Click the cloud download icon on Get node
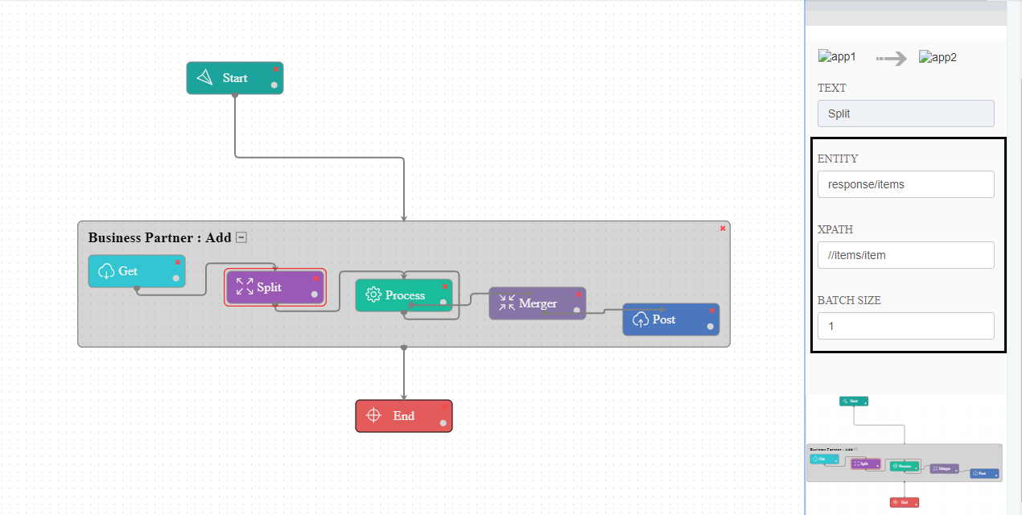The height and width of the screenshot is (515, 1022). [105, 270]
